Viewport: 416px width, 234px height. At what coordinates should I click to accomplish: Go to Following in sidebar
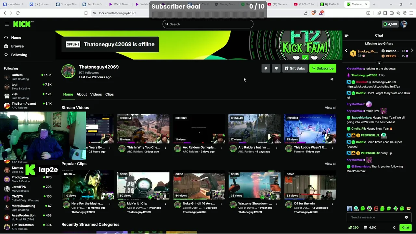pos(19,55)
